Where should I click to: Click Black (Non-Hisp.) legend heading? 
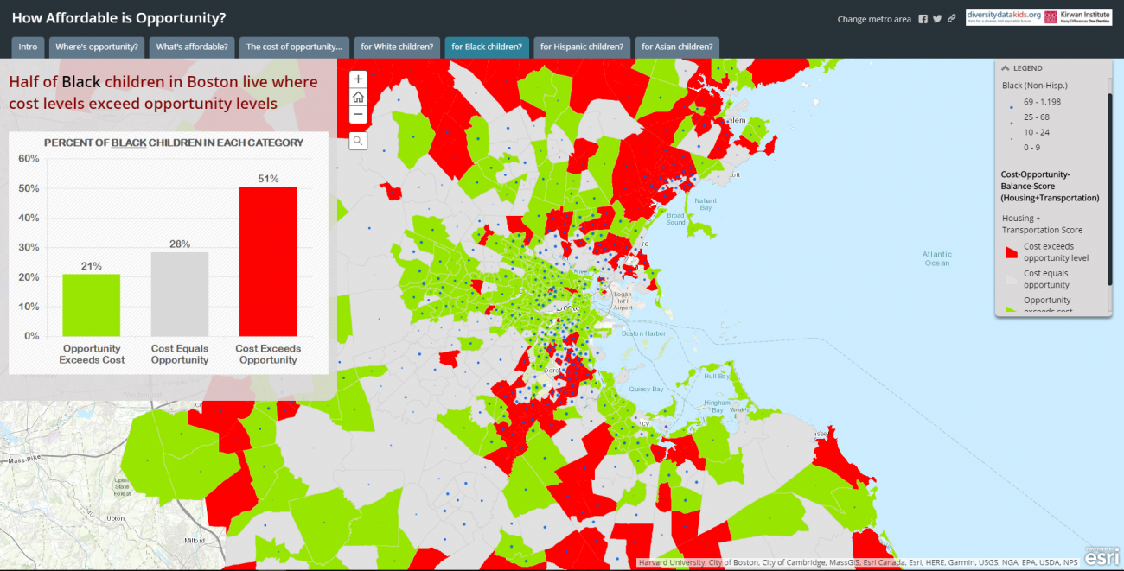click(x=1035, y=86)
